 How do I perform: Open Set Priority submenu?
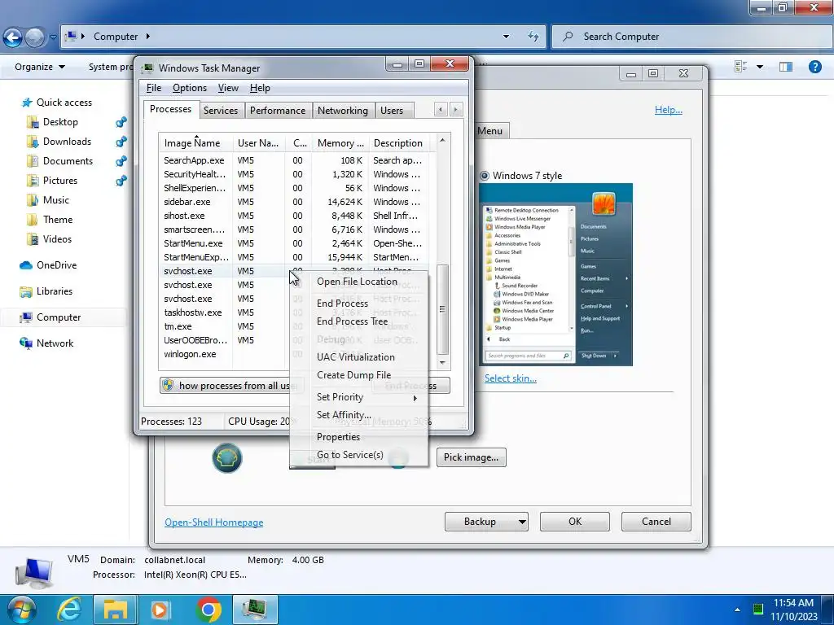pos(358,397)
